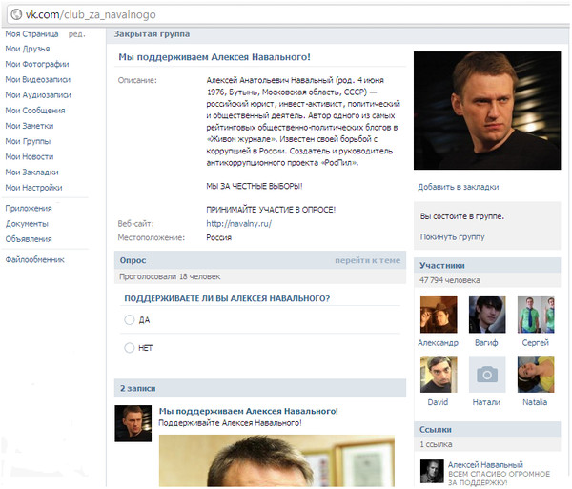Image resolution: width=572 pixels, height=489 pixels.
Task: Open member Natalia's avatar
Action: click(536, 374)
